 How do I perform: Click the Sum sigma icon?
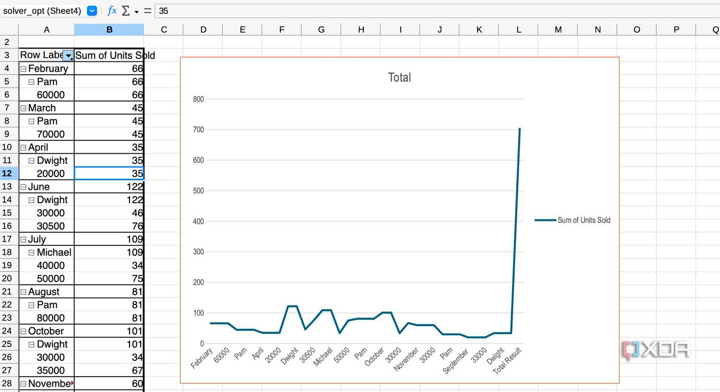126,11
